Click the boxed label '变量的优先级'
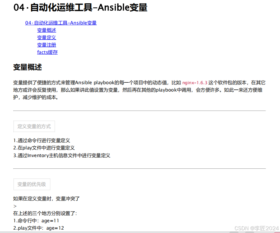This screenshot has height=233, width=280. click(32, 184)
